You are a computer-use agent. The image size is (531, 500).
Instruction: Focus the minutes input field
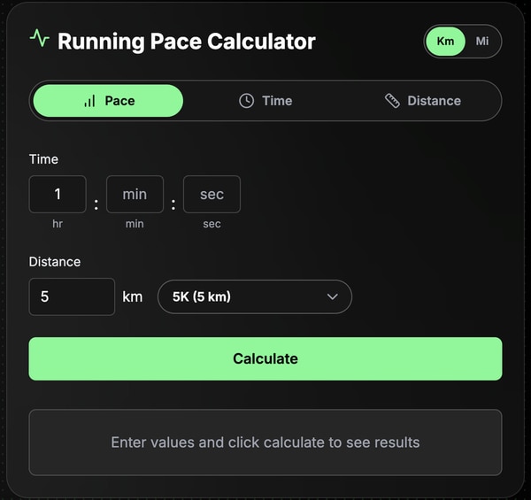pyautogui.click(x=135, y=195)
